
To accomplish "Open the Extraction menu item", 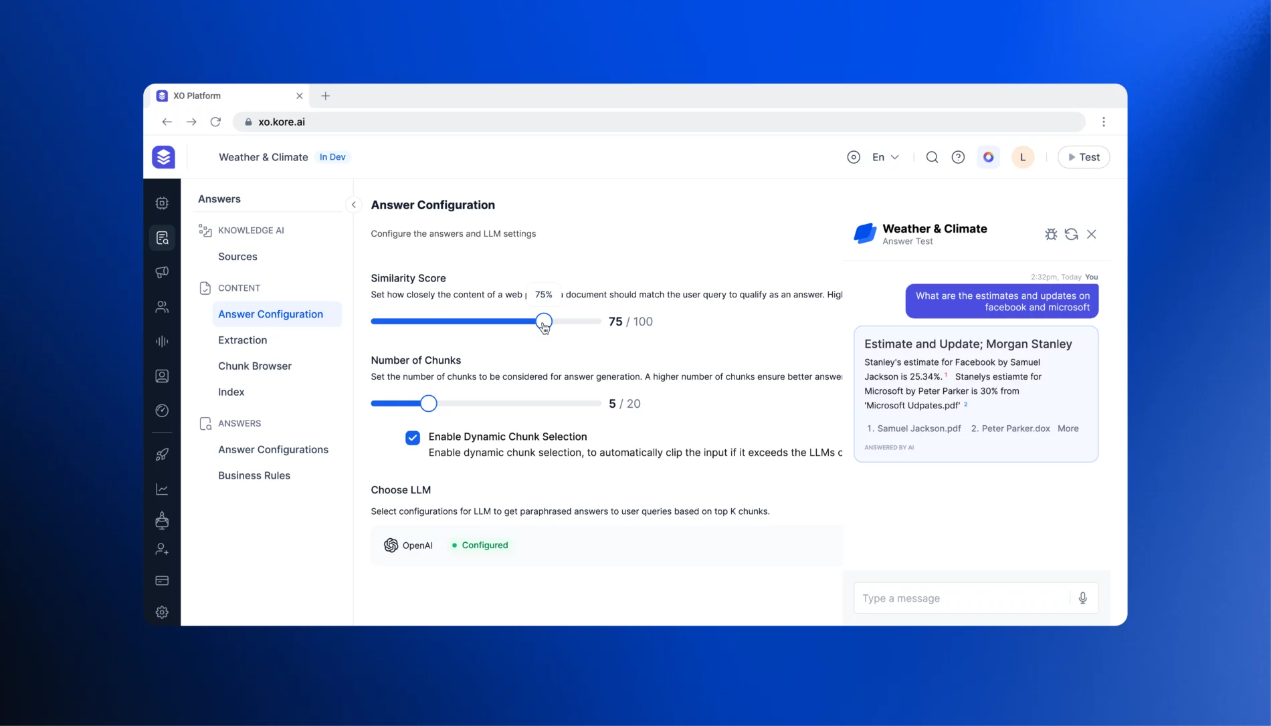I will pos(243,340).
